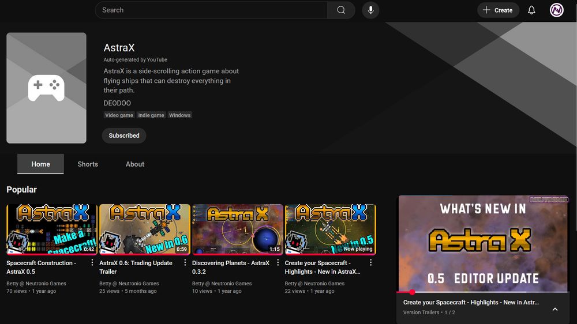Click the Windows tag
Viewport: 577px width, 324px height.
click(179, 115)
